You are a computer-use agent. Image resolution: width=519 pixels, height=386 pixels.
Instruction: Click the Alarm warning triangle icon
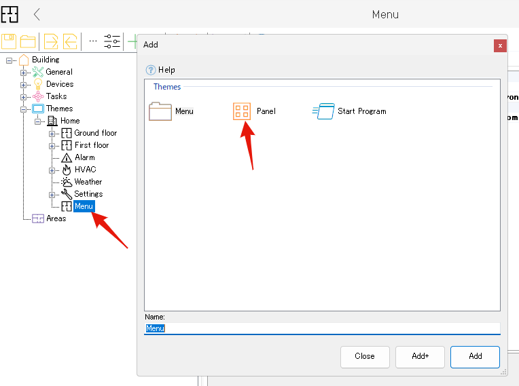tap(67, 157)
